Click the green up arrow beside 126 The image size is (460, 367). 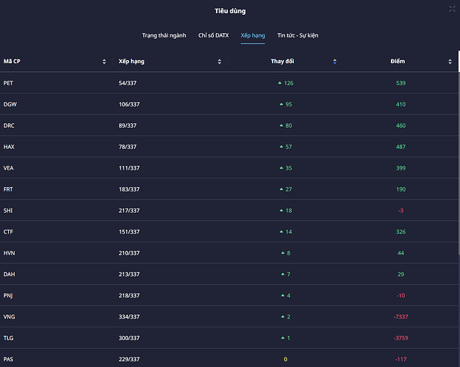(x=280, y=83)
